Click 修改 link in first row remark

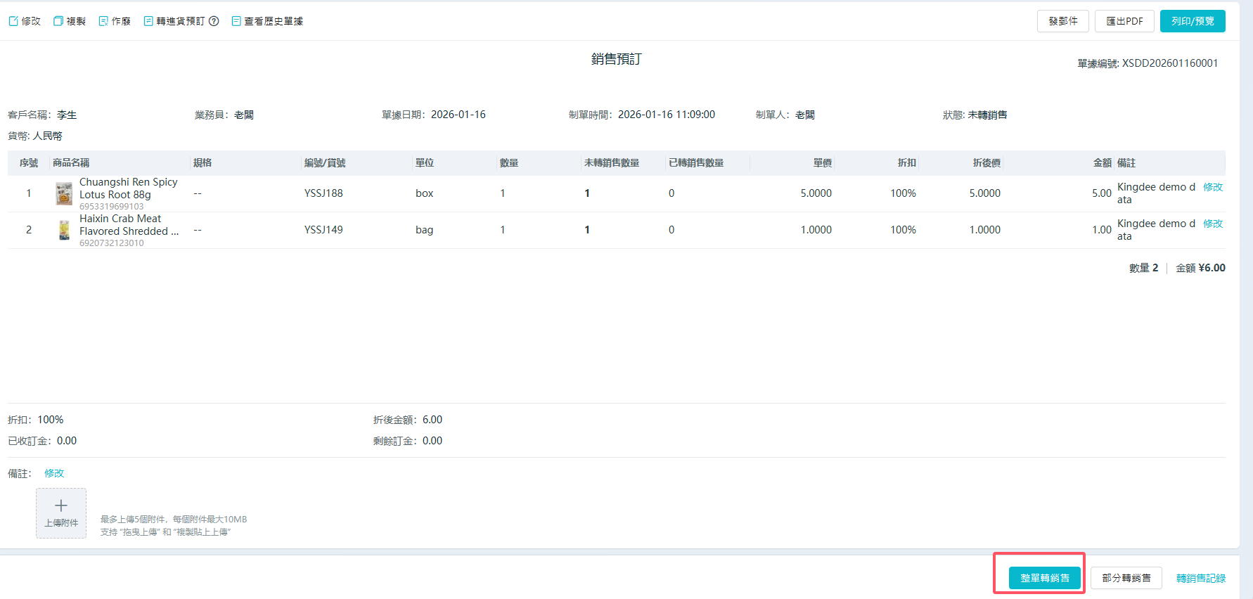pyautogui.click(x=1212, y=187)
